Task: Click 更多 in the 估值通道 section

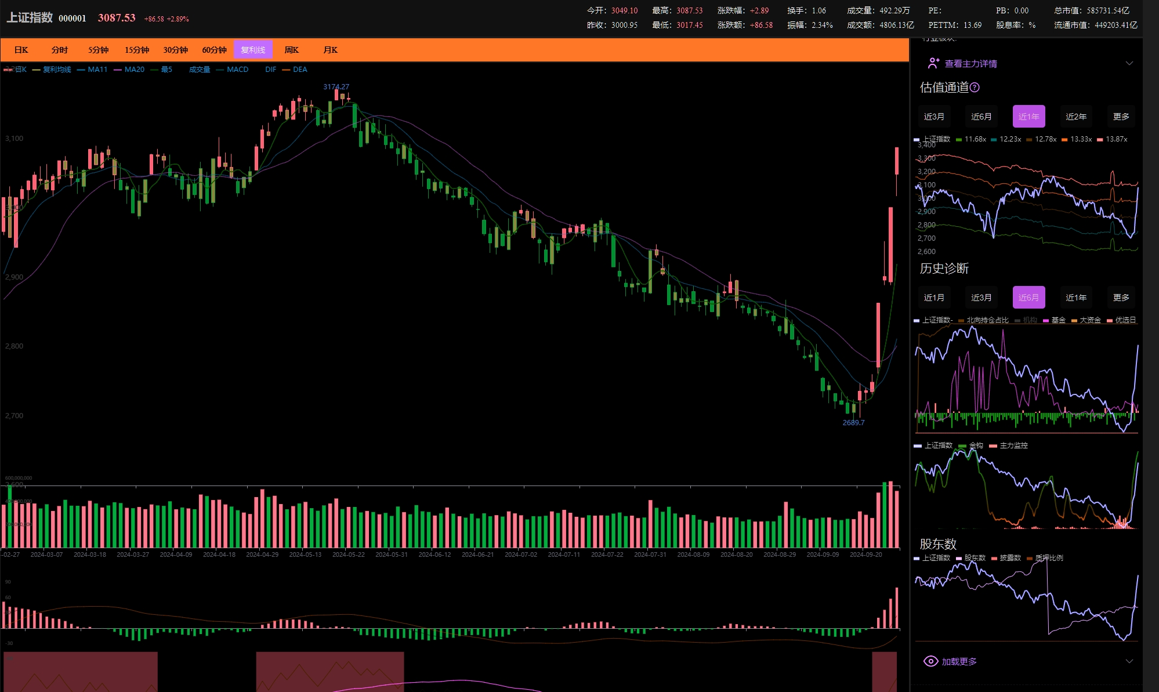Action: pos(1121,117)
